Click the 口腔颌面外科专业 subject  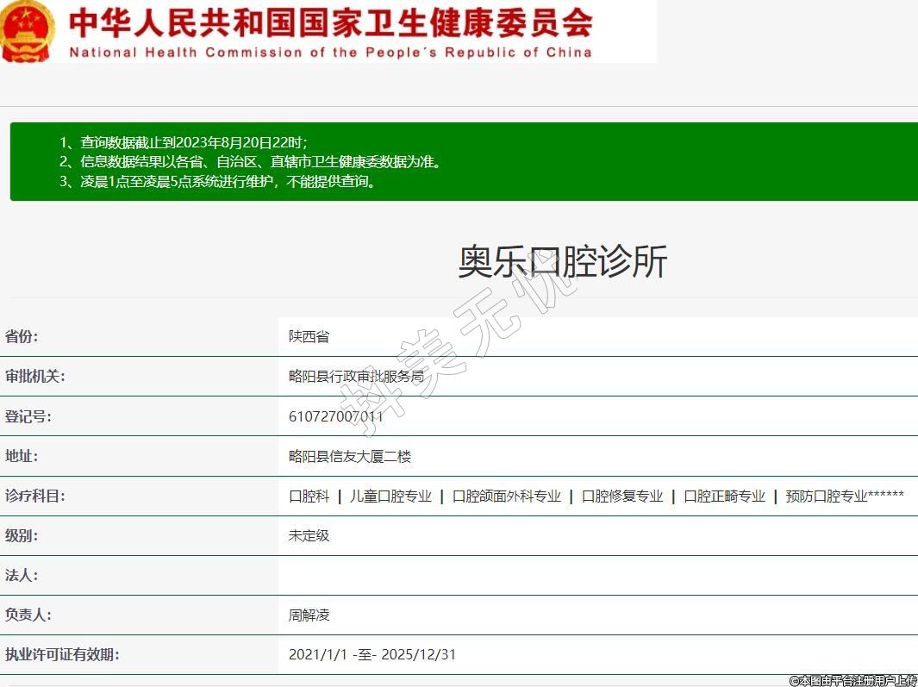[x=506, y=497]
